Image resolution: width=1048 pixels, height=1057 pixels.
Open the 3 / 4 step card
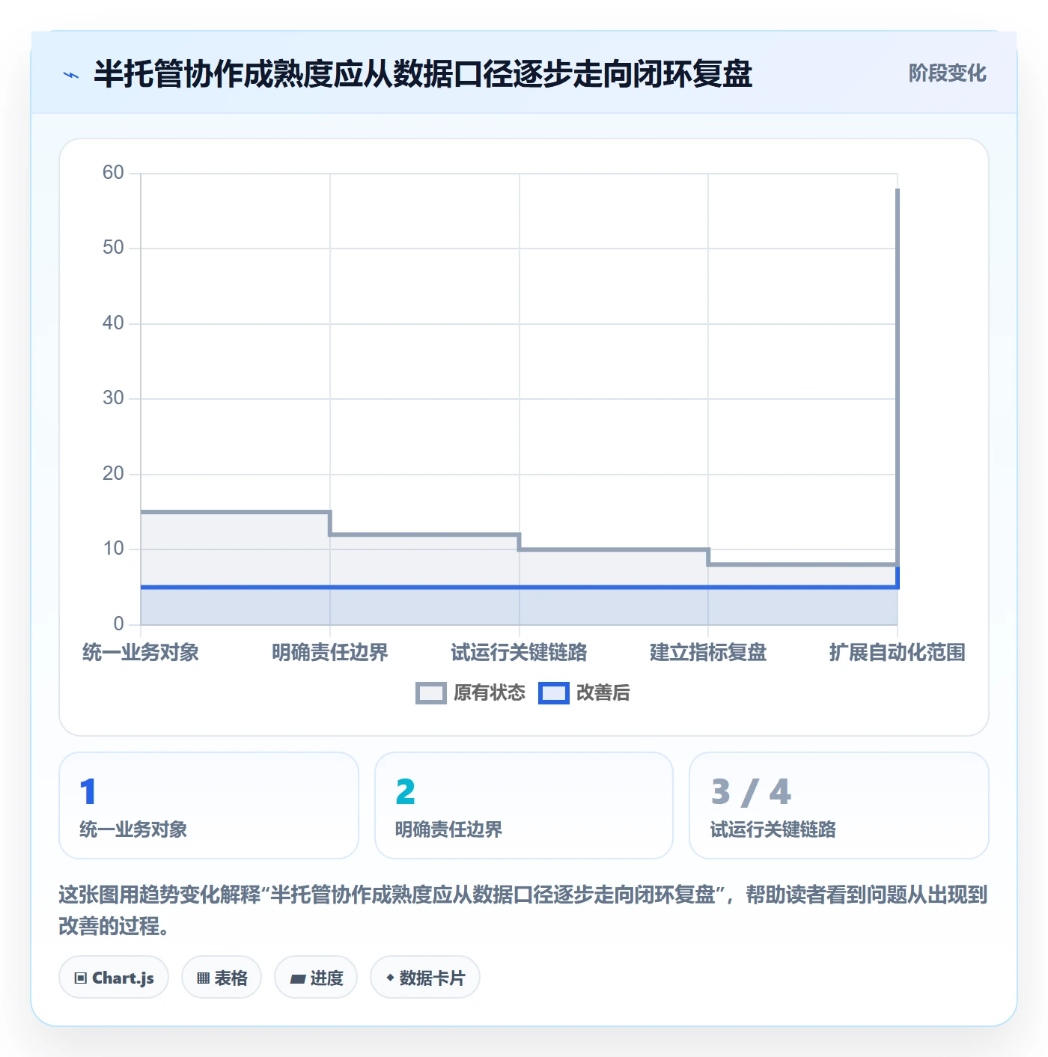tap(839, 805)
